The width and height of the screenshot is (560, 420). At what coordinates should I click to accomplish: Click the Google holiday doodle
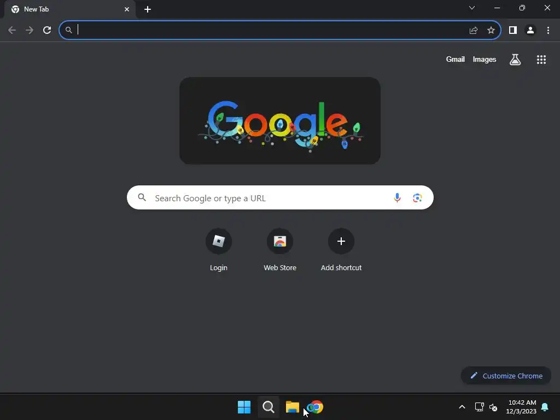point(280,121)
